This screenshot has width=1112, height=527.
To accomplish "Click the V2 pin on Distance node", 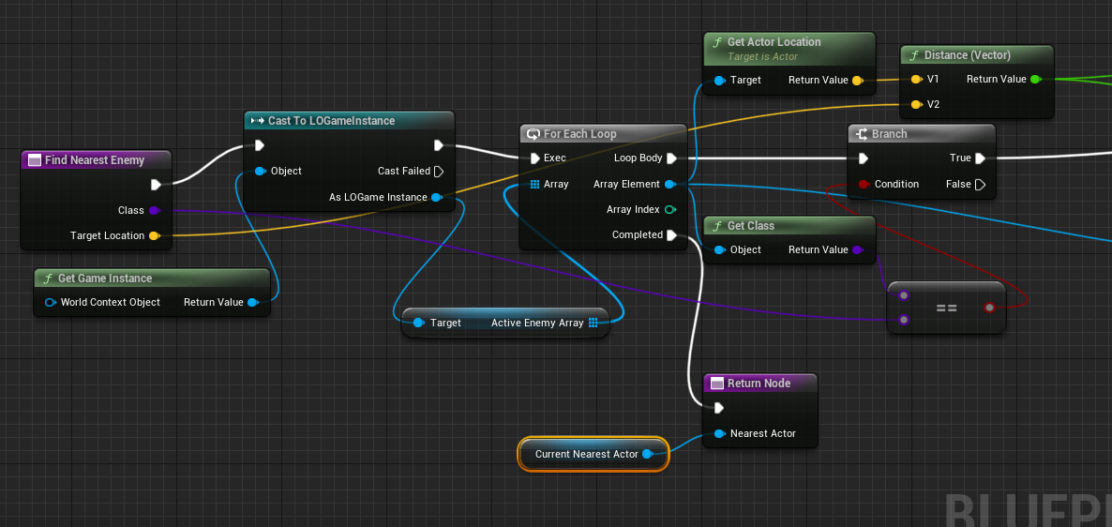I will click(x=916, y=104).
